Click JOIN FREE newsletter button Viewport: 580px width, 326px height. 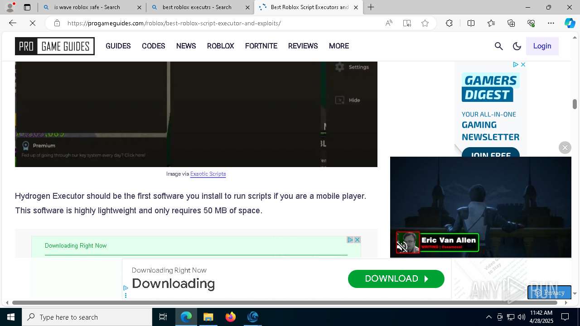tap(491, 153)
